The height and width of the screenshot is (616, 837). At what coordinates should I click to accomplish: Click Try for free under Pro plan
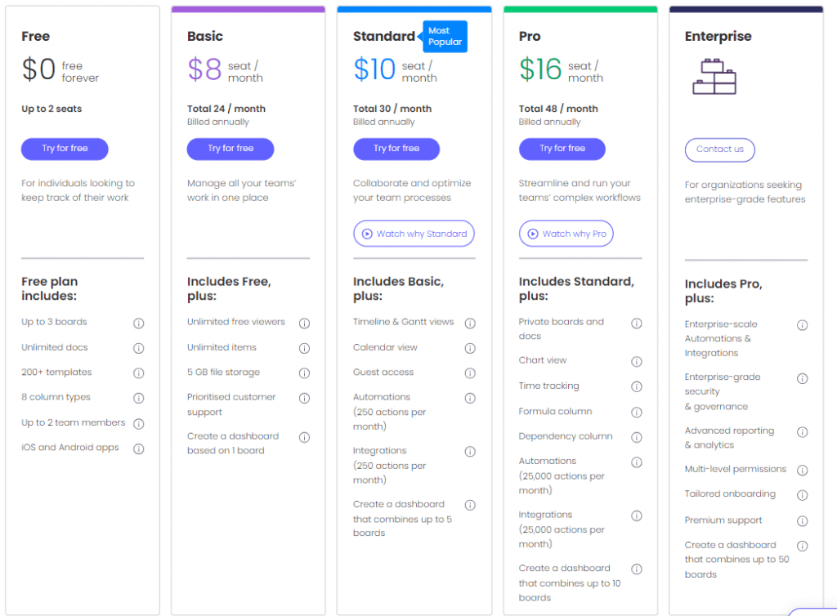562,149
